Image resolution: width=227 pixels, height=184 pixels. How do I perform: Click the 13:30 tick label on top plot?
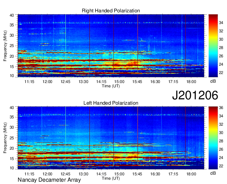click(x=83, y=82)
